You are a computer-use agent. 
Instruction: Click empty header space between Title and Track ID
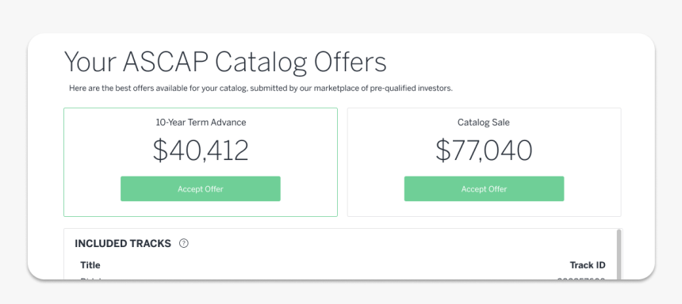click(x=335, y=265)
